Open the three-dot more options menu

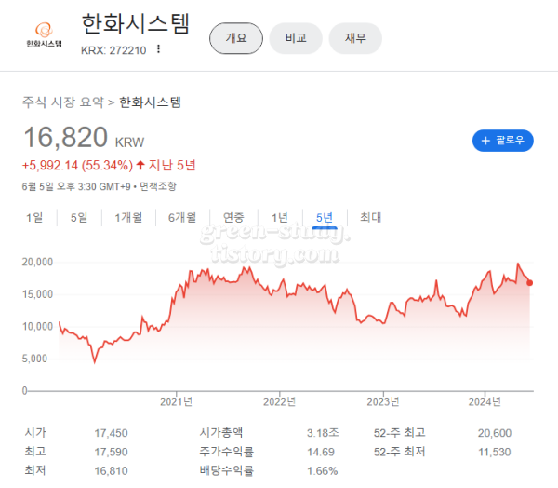coord(159,49)
